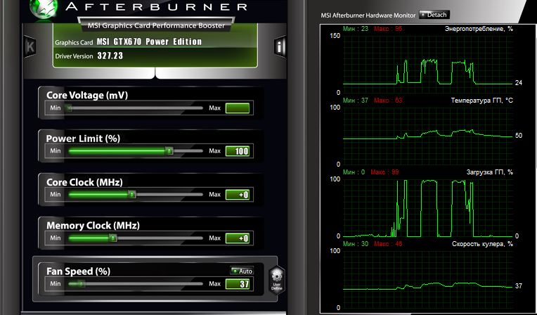Click Min label of Fan Speed slider

point(55,283)
